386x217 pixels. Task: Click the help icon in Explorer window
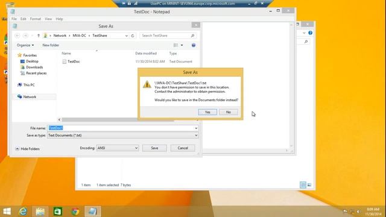point(310,33)
